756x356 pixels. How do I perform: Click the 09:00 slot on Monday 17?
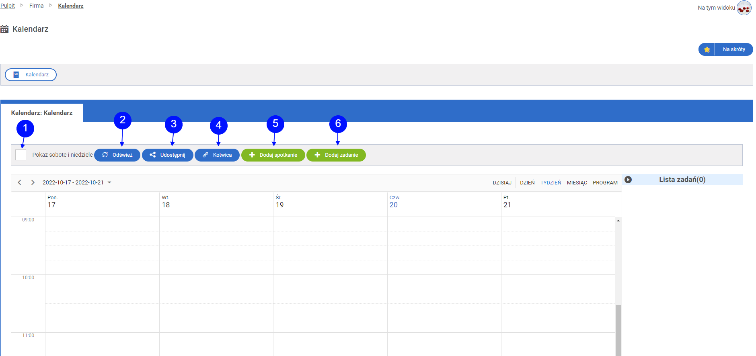(x=103, y=224)
